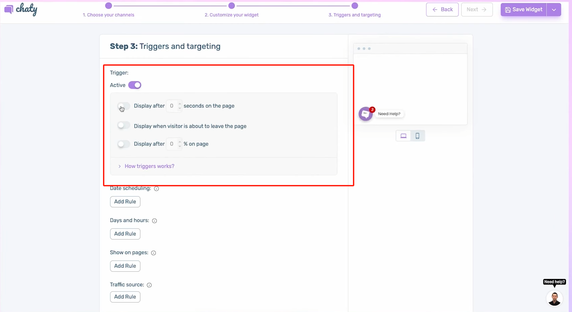Click the seconds input field
Screen dimensions: 572x312
pyautogui.click(x=172, y=106)
